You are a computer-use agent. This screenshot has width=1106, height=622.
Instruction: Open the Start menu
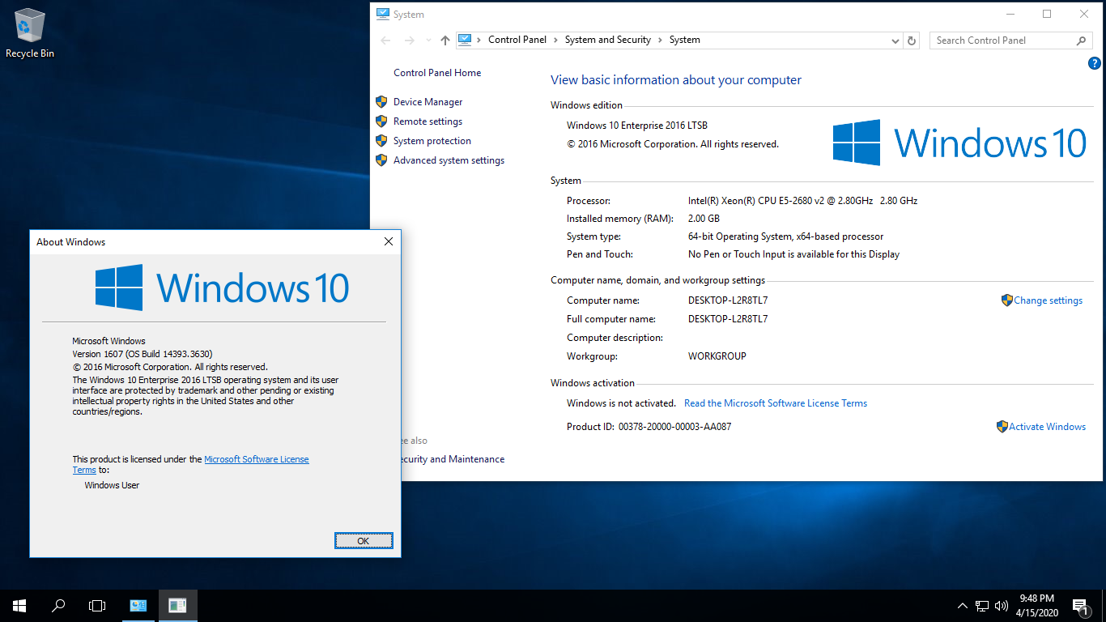pos(19,606)
